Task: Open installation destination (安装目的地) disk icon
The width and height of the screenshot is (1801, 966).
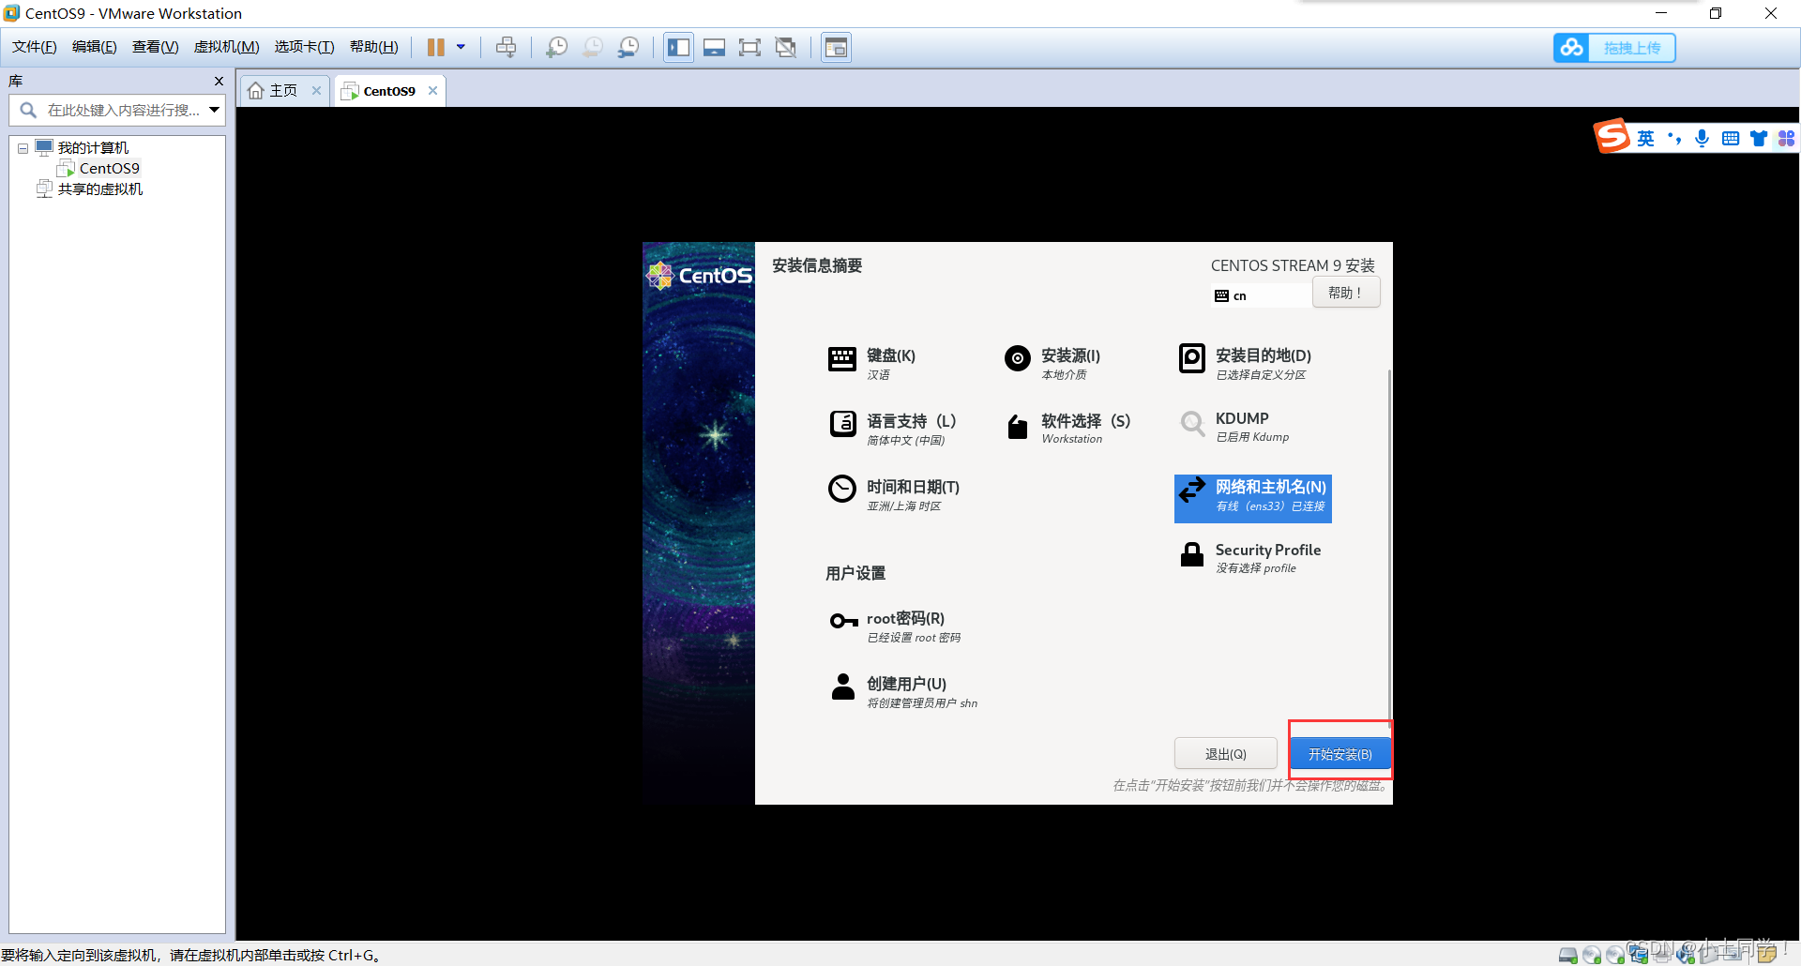Action: coord(1191,358)
